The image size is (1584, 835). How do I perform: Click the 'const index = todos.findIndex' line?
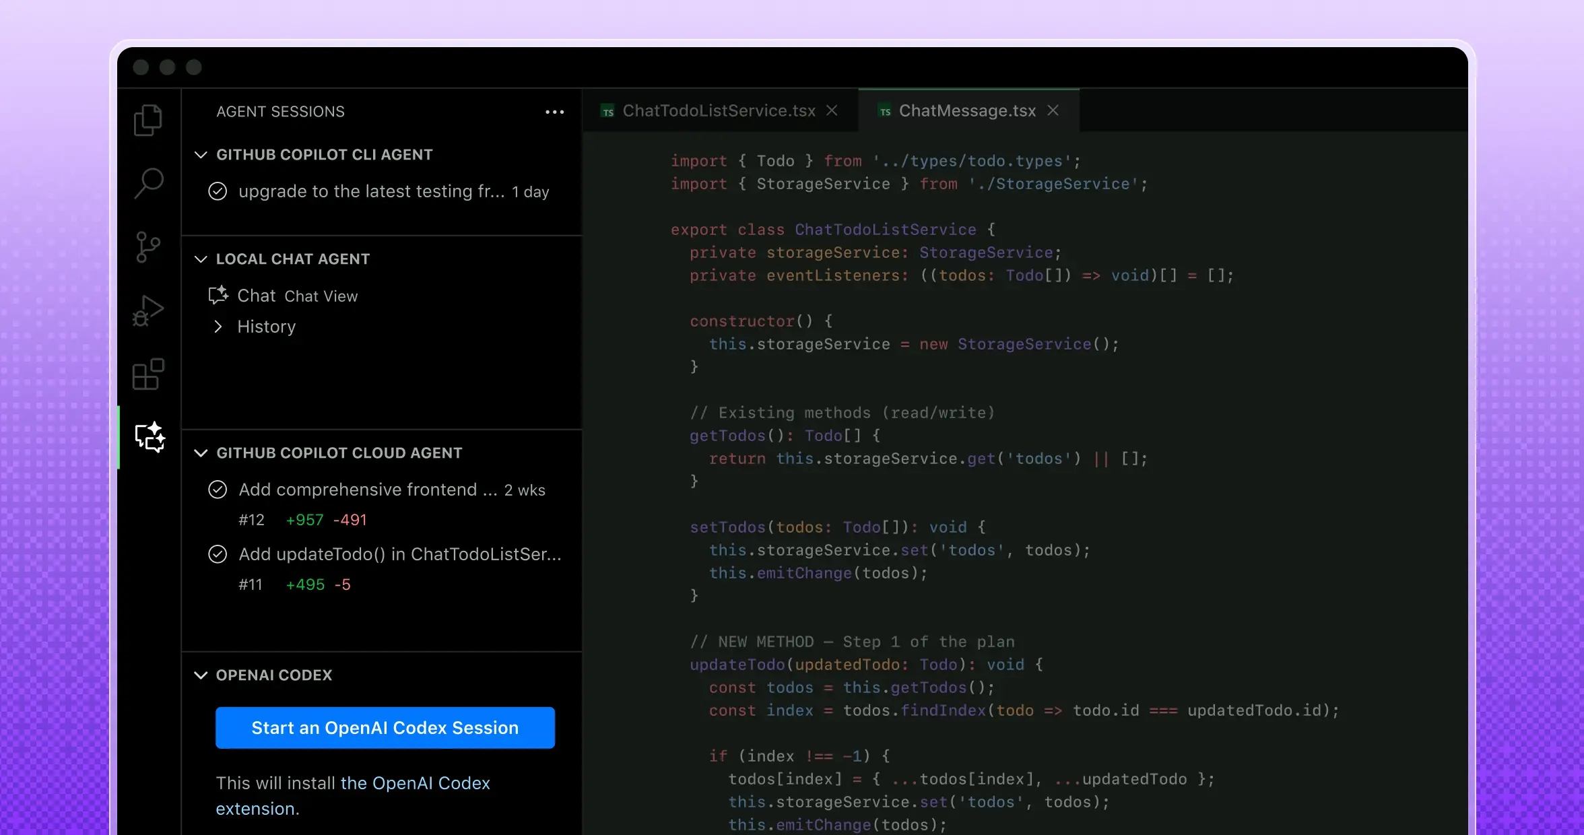(x=1024, y=710)
